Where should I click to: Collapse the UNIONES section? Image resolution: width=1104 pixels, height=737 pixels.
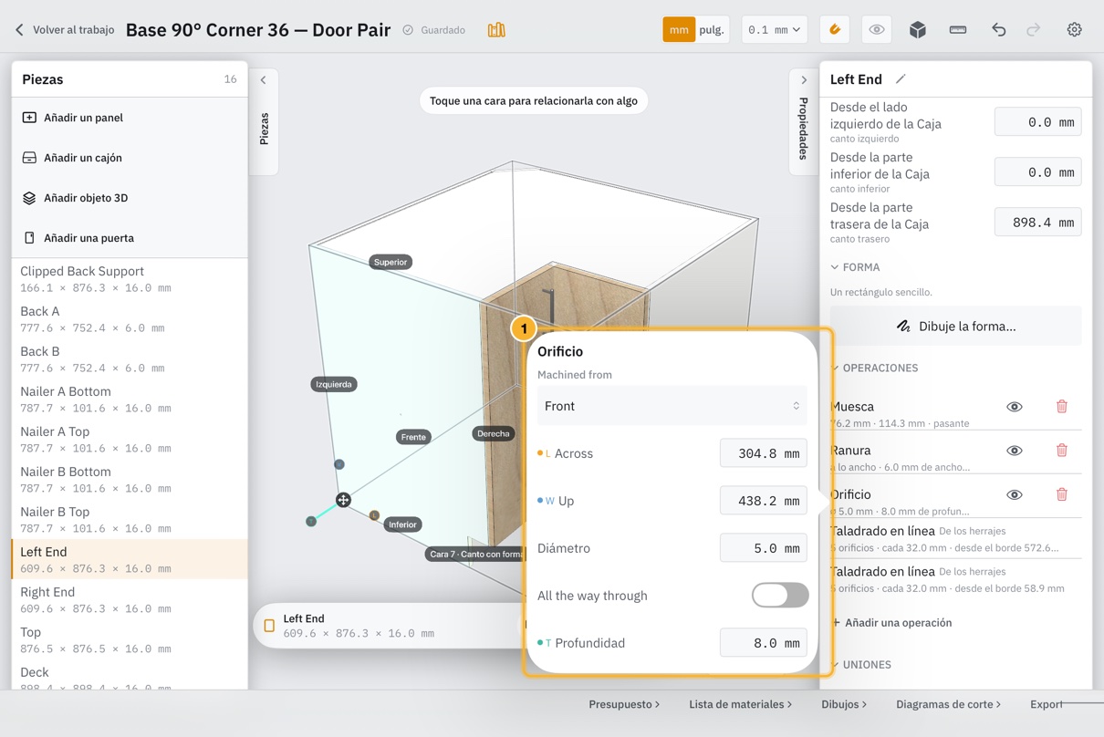[861, 664]
